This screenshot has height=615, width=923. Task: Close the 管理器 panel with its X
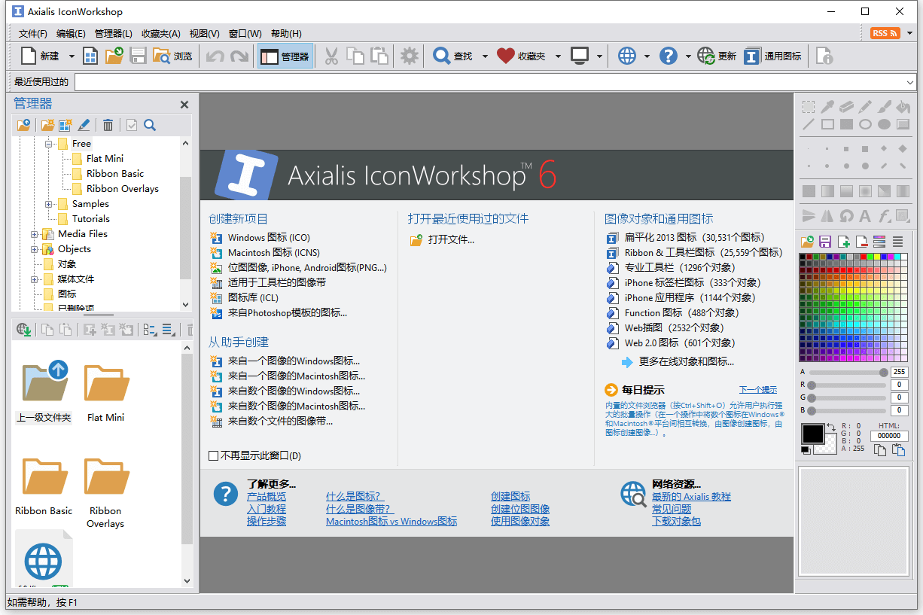coord(184,105)
